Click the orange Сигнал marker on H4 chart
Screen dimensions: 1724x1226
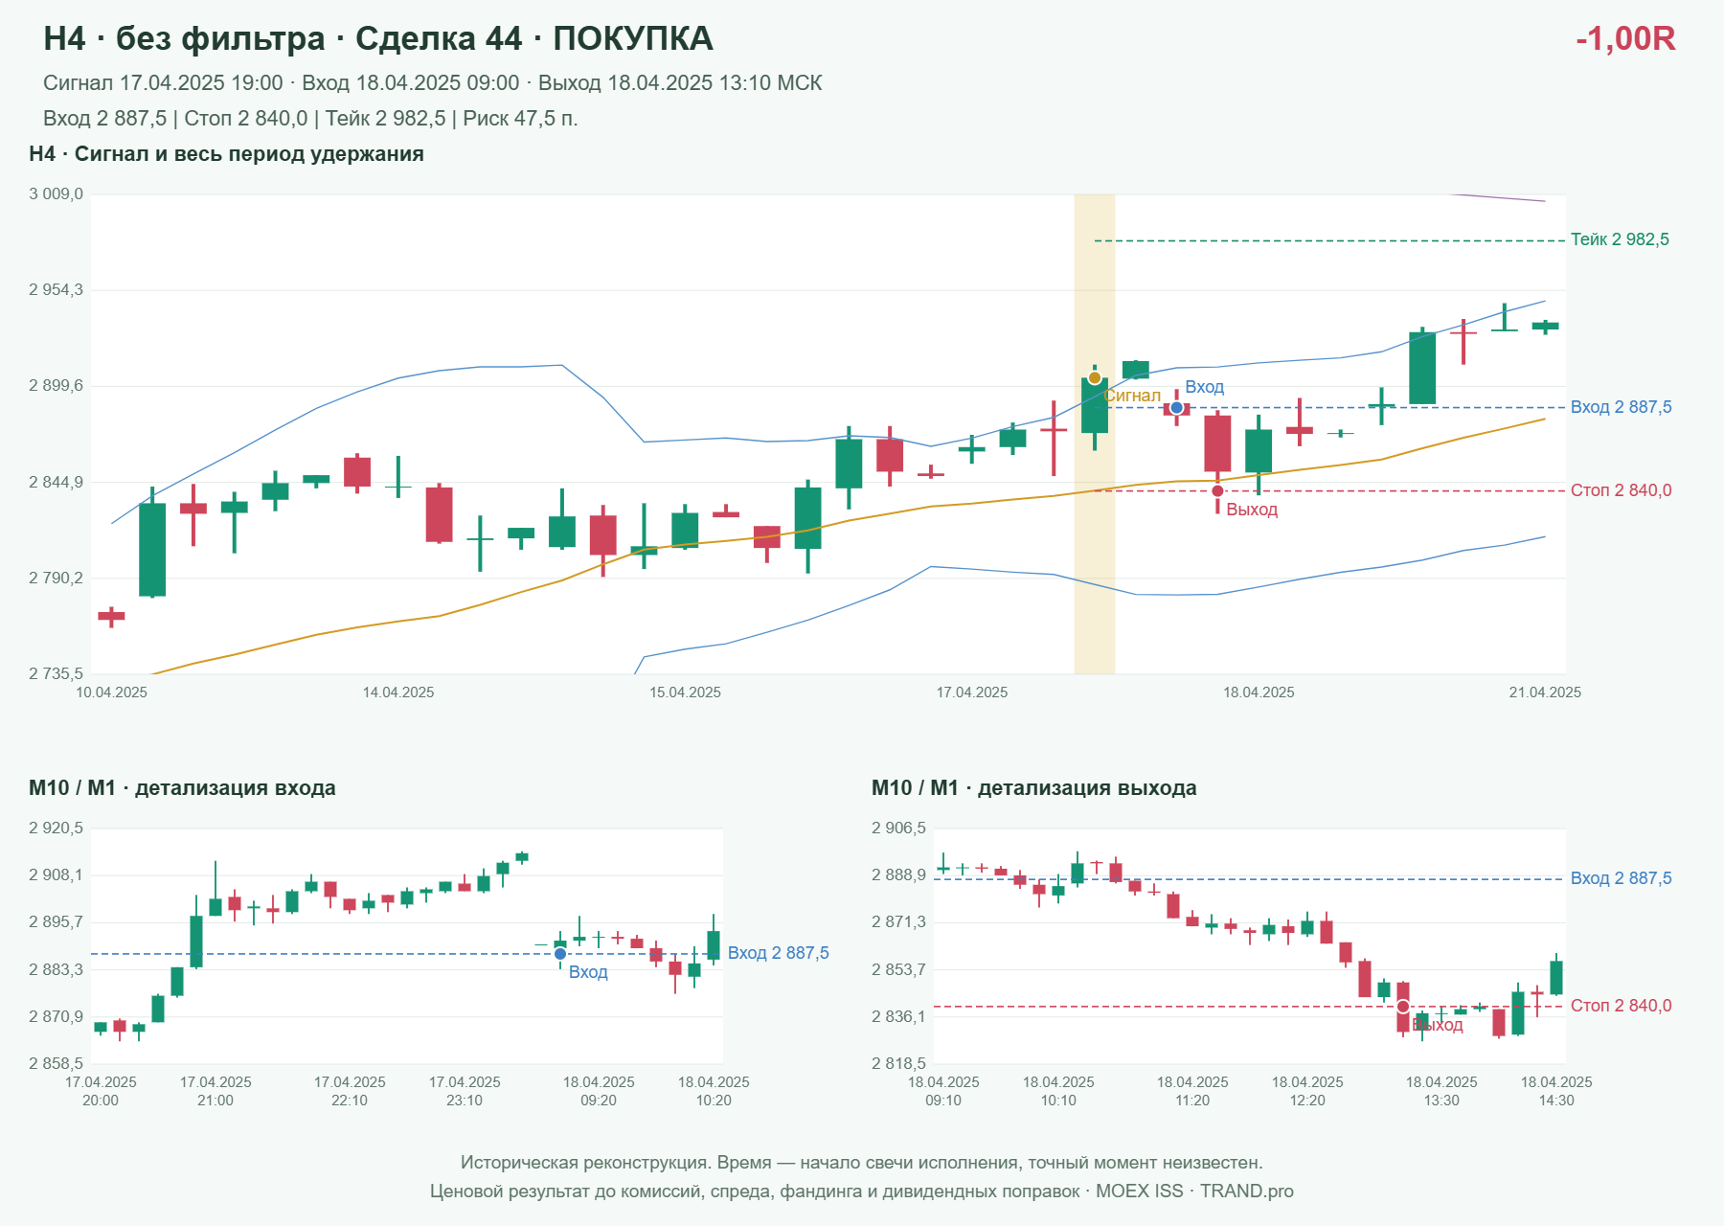[x=1095, y=377]
